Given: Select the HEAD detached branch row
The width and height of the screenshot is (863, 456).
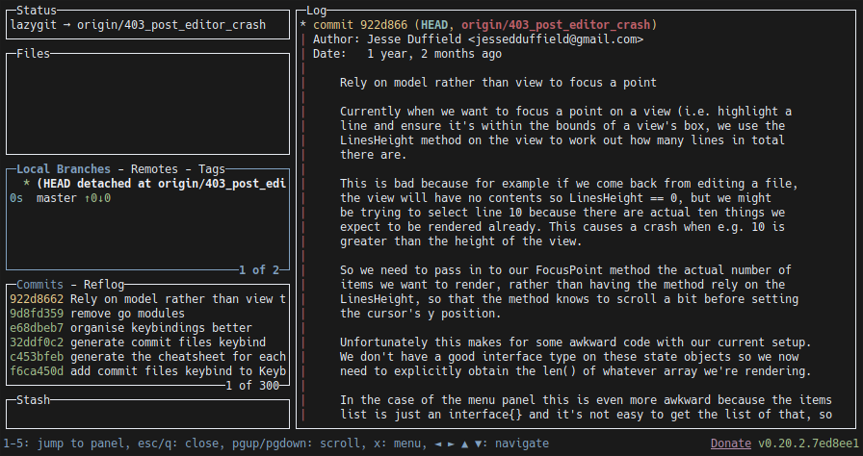Looking at the screenshot, I should (x=147, y=184).
